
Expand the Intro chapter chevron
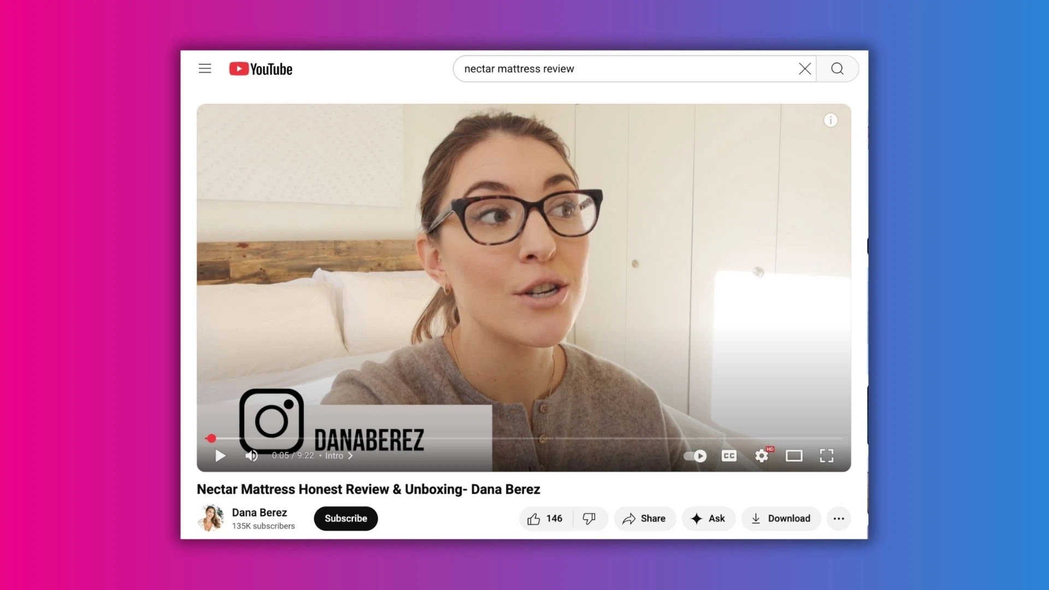[x=350, y=456]
